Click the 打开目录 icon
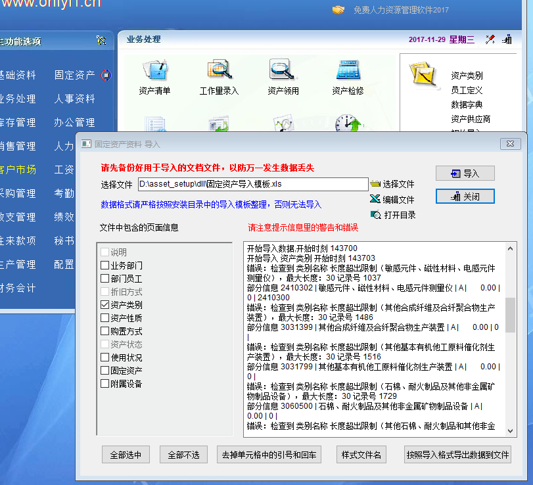533x485 pixels. tap(375, 215)
